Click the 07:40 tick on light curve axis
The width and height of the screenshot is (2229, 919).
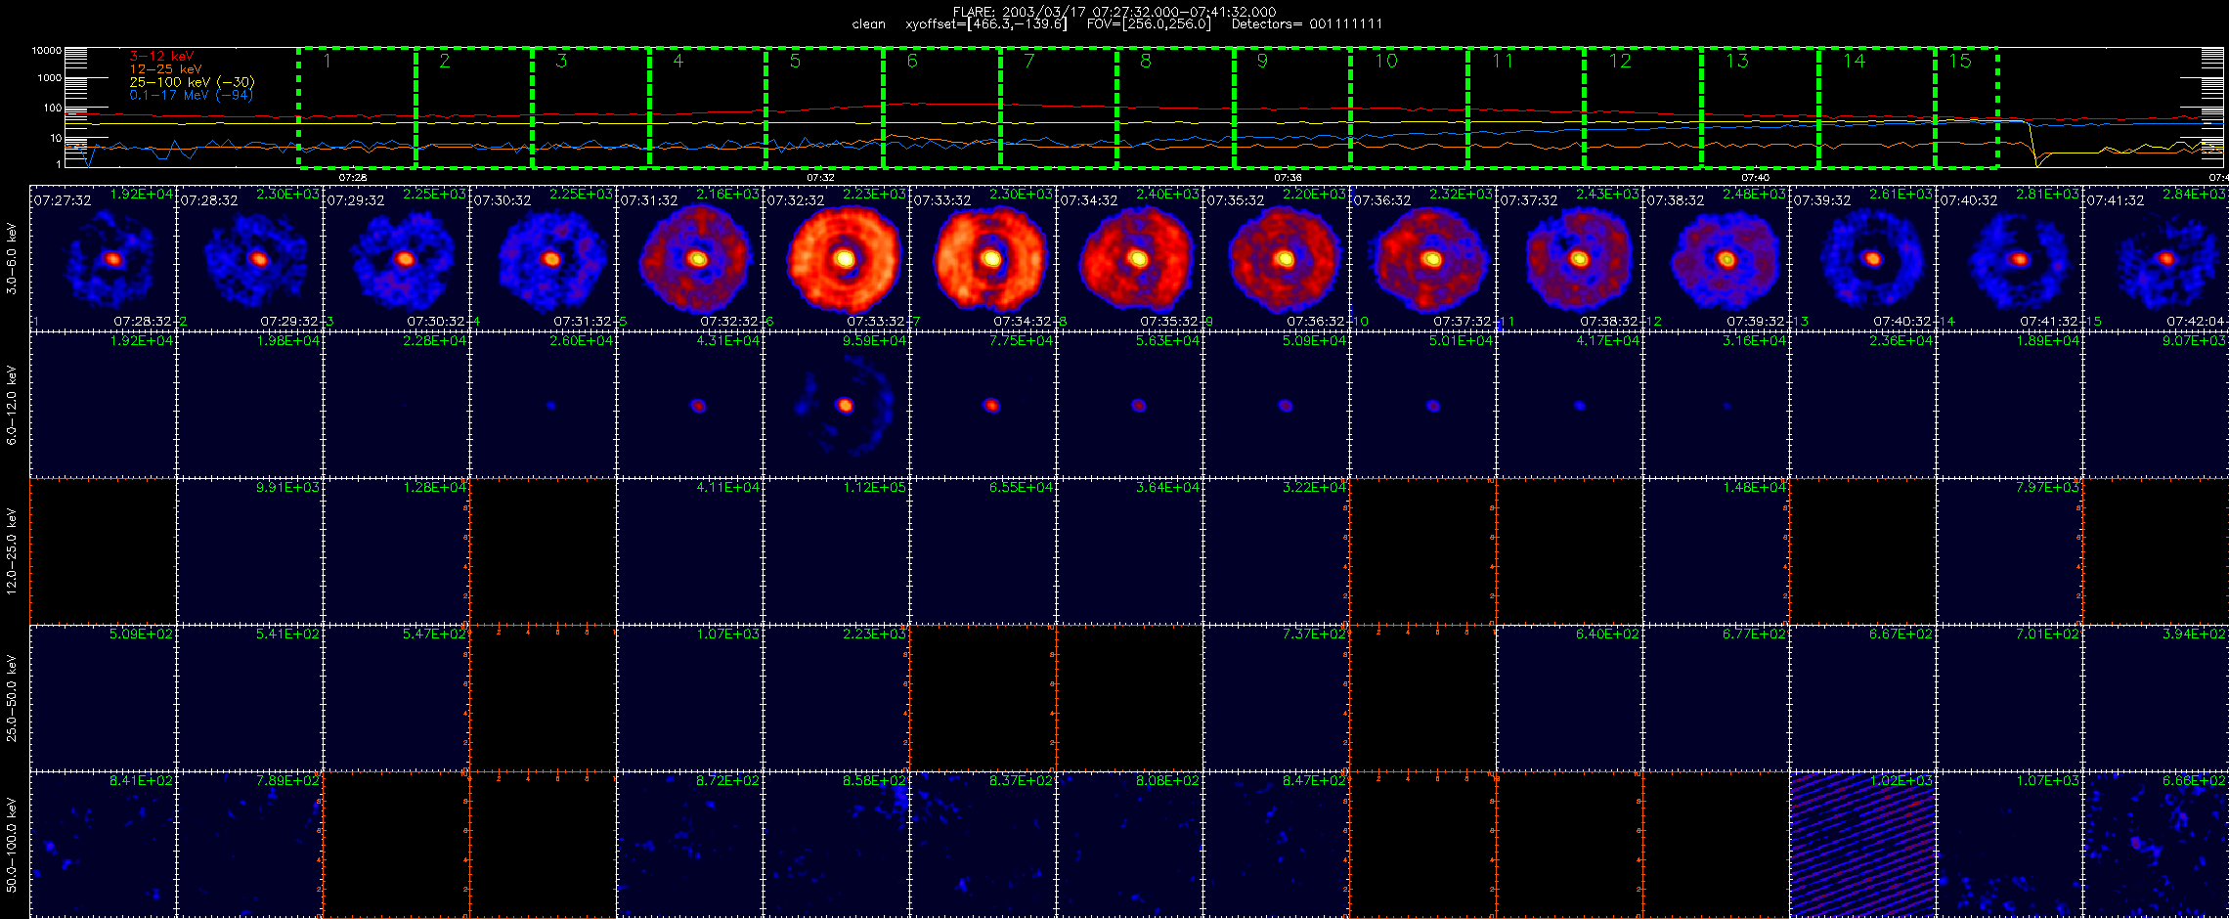(1756, 177)
